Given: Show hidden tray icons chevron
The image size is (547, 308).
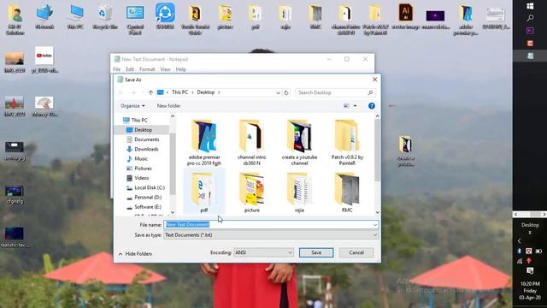Looking at the screenshot, I should click(519, 241).
